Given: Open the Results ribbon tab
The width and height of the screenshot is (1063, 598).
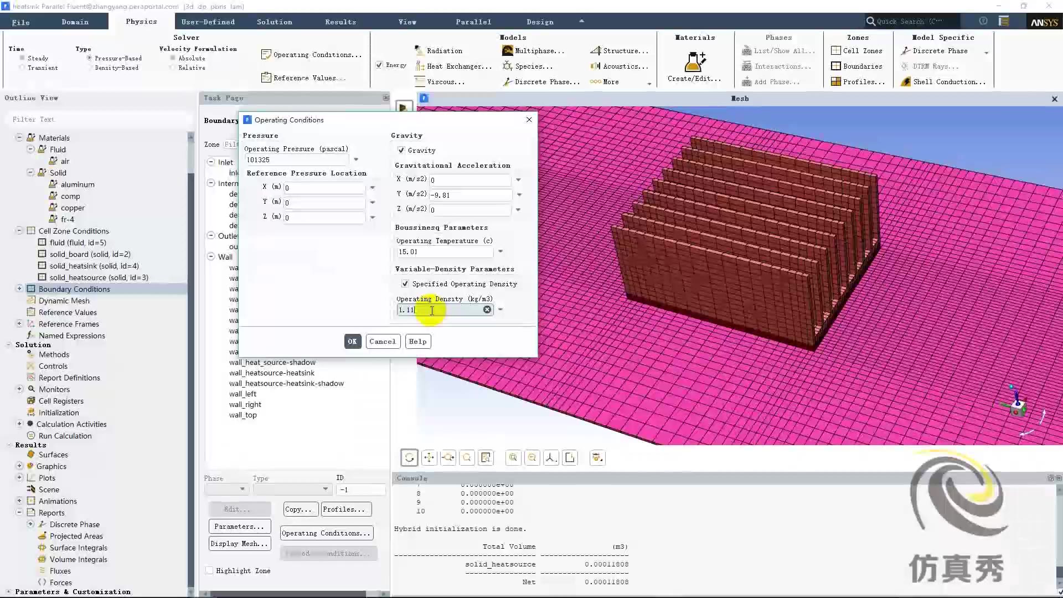Looking at the screenshot, I should [x=340, y=22].
